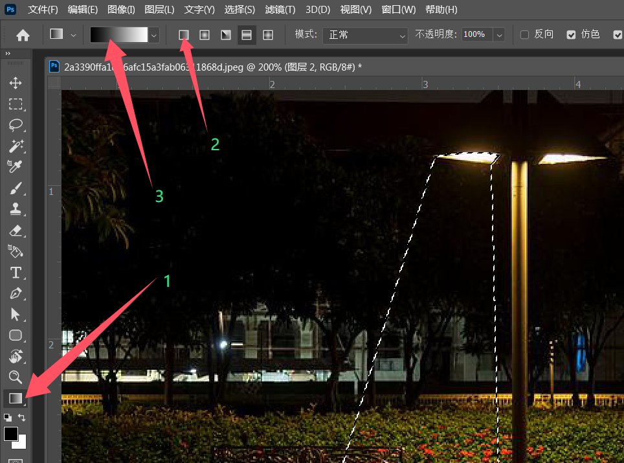Enable the 反向 (Reverse) checkbox
This screenshot has height=463, width=624.
(524, 35)
